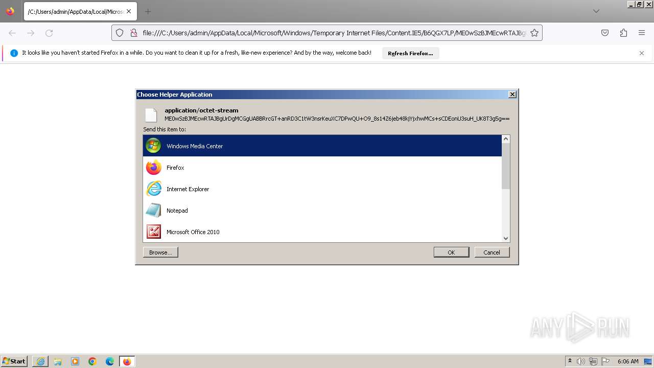Open network status tray icon
Viewport: 654px width, 368px height.
[593, 361]
